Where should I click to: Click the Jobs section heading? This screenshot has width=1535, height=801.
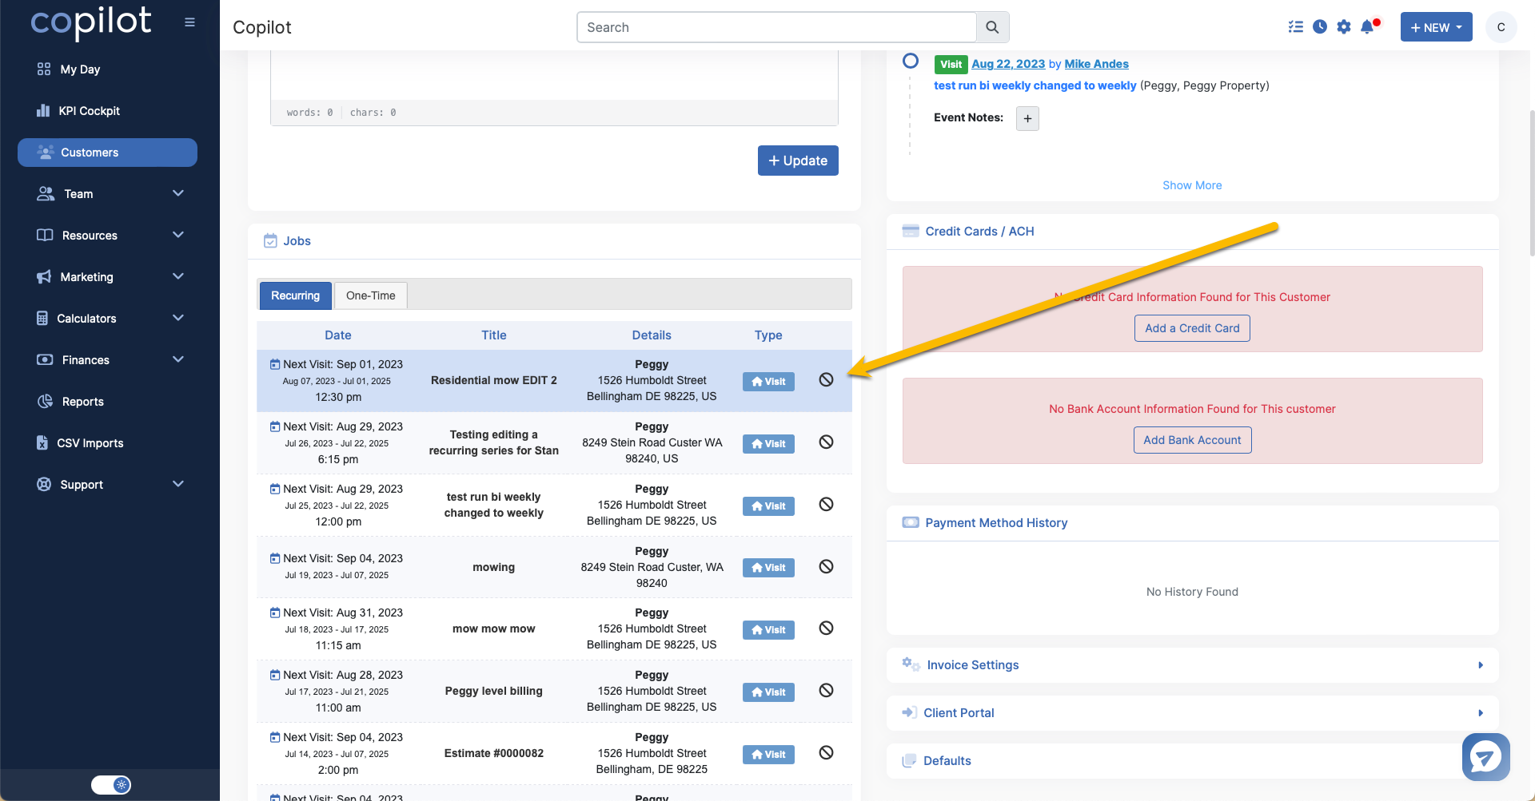click(x=297, y=241)
